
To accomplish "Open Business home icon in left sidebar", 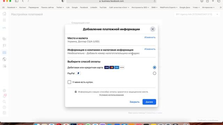I will 5,14.
